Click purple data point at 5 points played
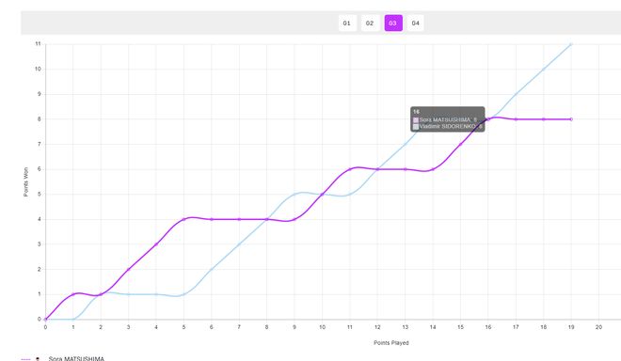Screen dimensions: 621x361 coord(183,219)
